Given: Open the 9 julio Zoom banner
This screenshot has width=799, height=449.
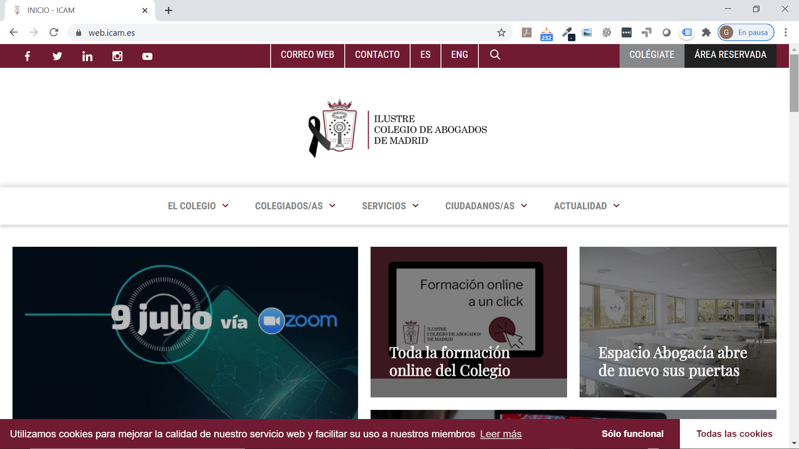Looking at the screenshot, I should (185, 332).
